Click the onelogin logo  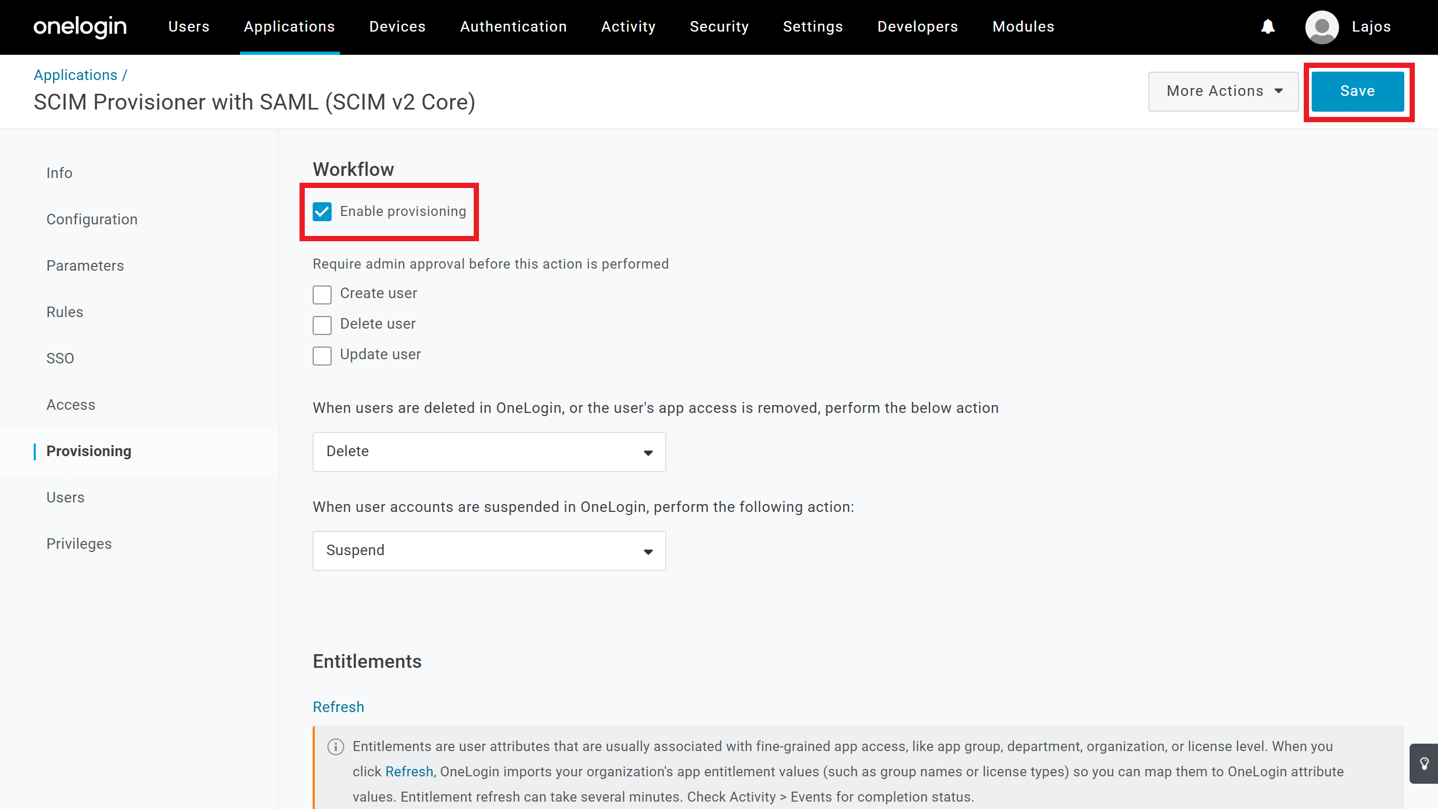(80, 27)
